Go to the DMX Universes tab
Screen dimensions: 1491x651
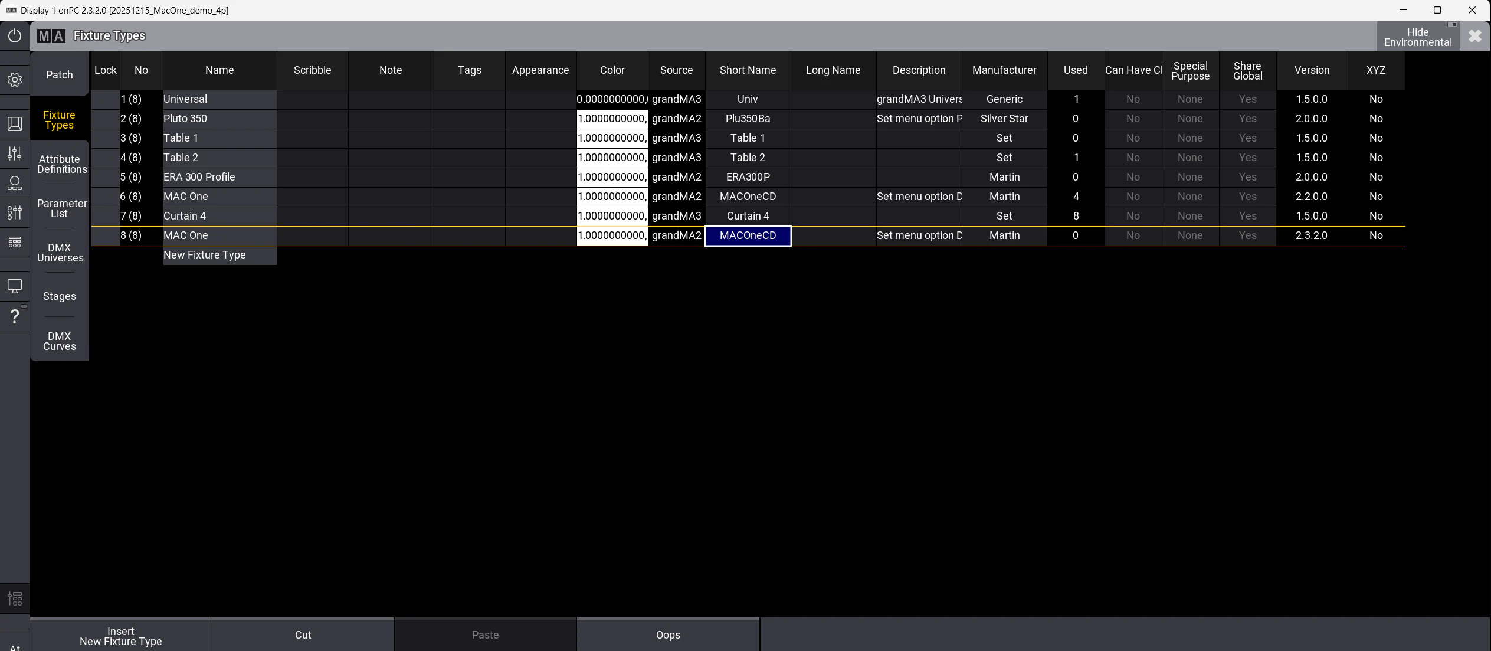coord(60,253)
